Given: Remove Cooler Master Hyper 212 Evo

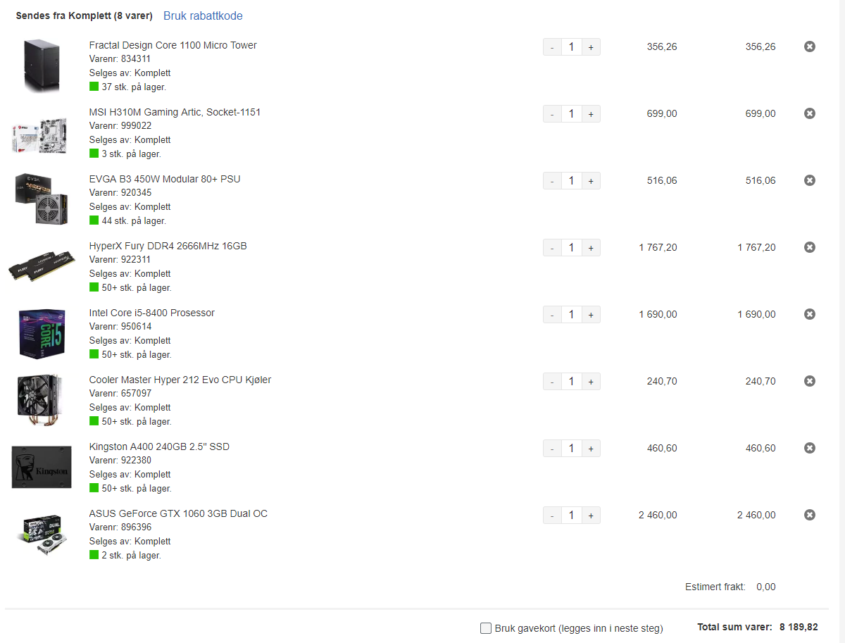Looking at the screenshot, I should (810, 381).
